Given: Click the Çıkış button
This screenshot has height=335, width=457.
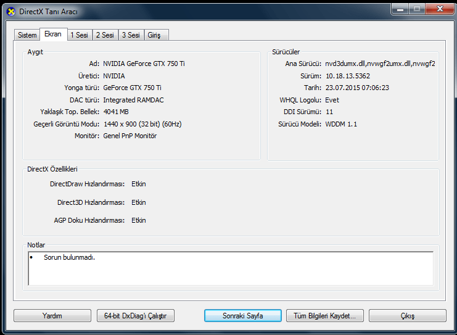Looking at the screenshot, I should click(x=408, y=316).
